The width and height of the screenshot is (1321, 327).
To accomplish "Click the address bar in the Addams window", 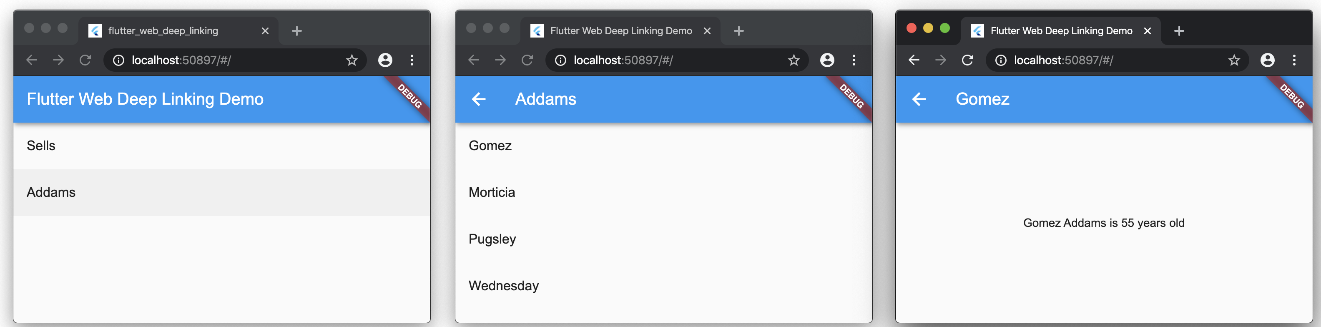I will click(x=677, y=60).
